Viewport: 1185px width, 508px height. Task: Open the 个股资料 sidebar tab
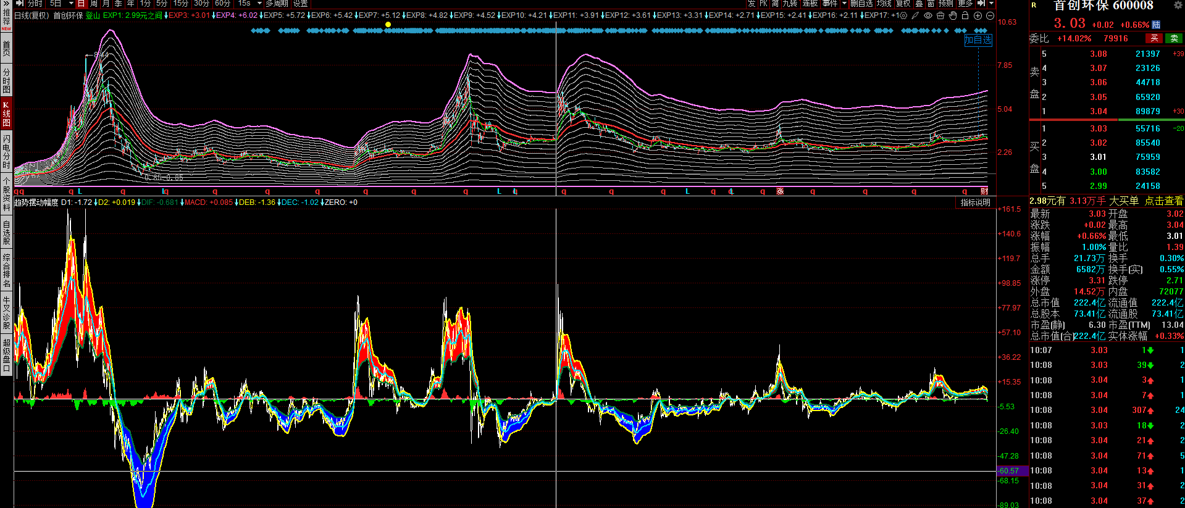click(6, 194)
